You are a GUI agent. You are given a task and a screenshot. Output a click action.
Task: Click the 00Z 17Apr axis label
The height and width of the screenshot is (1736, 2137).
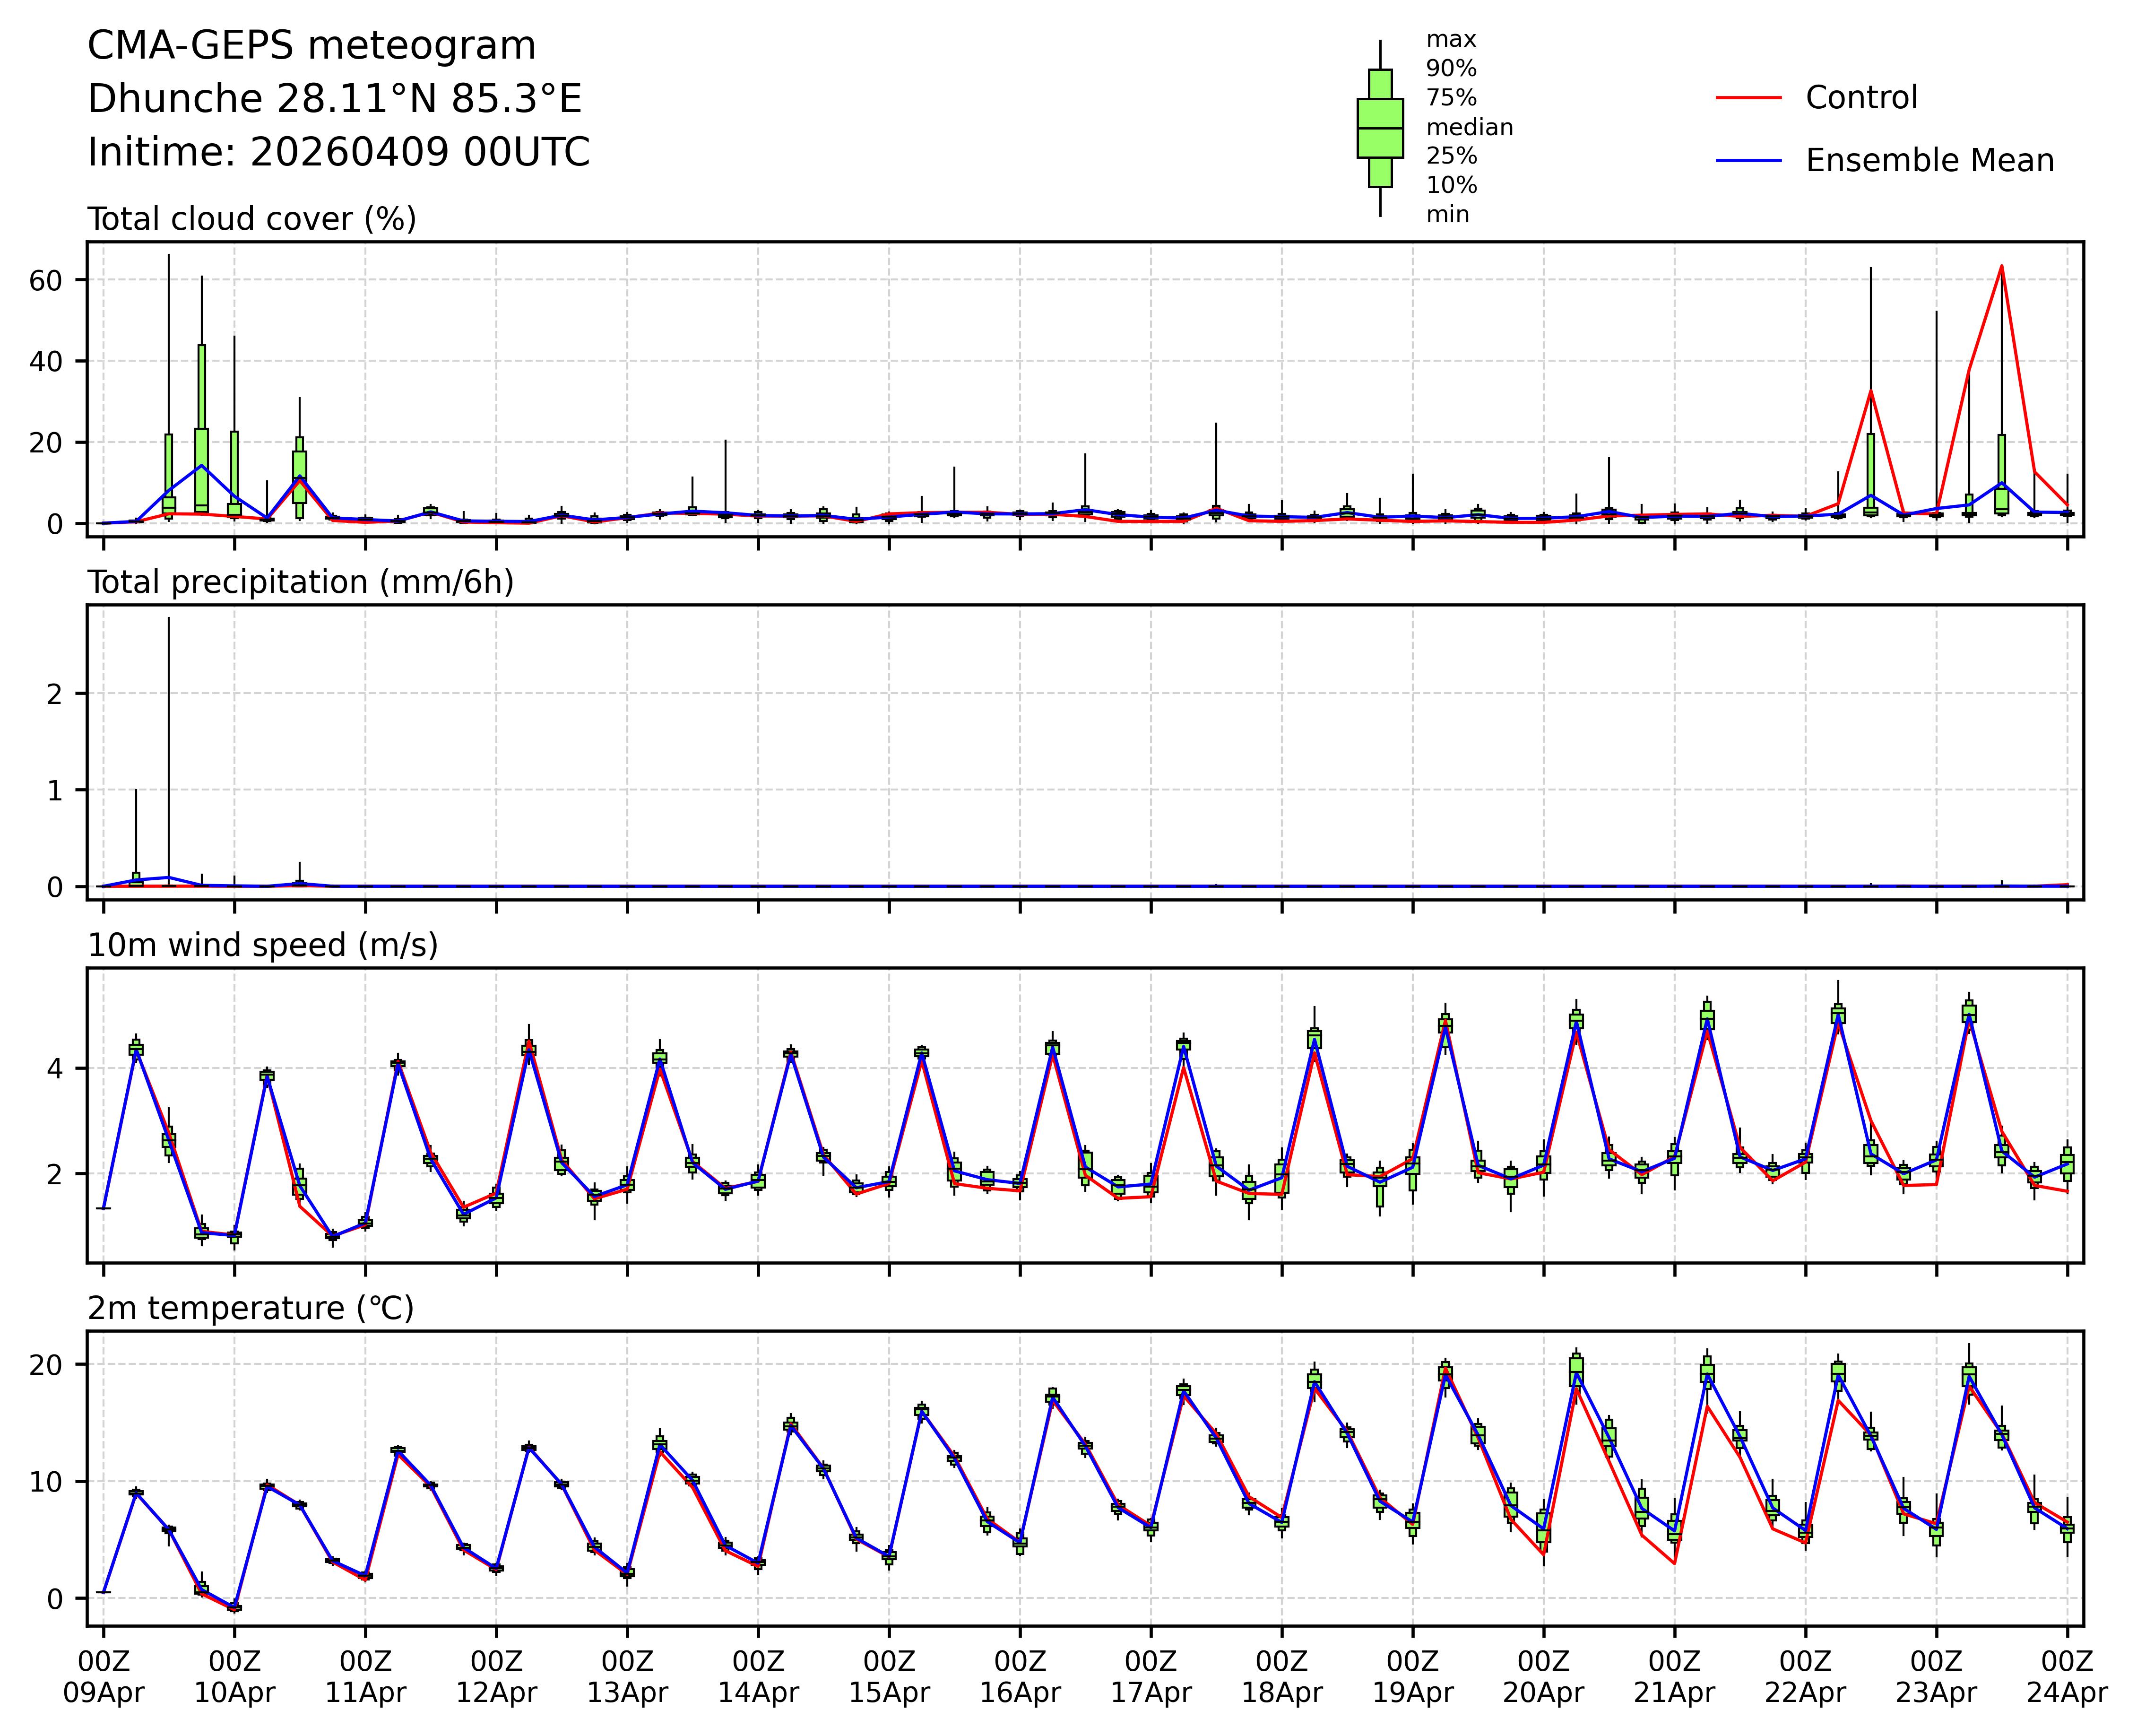click(x=1150, y=1677)
